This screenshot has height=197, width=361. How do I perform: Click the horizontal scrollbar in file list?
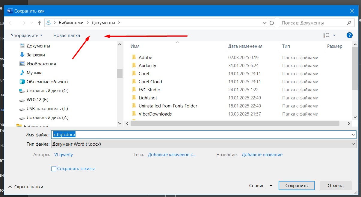point(235,124)
